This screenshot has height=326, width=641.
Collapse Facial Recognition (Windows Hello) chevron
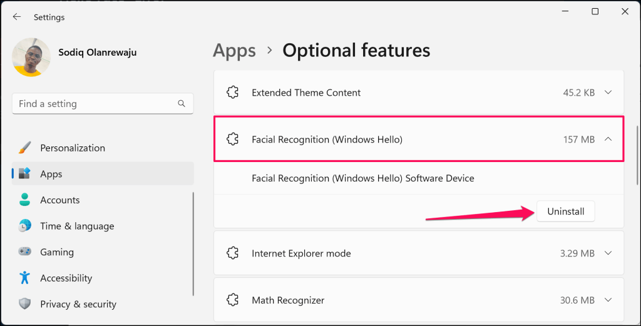tap(608, 140)
